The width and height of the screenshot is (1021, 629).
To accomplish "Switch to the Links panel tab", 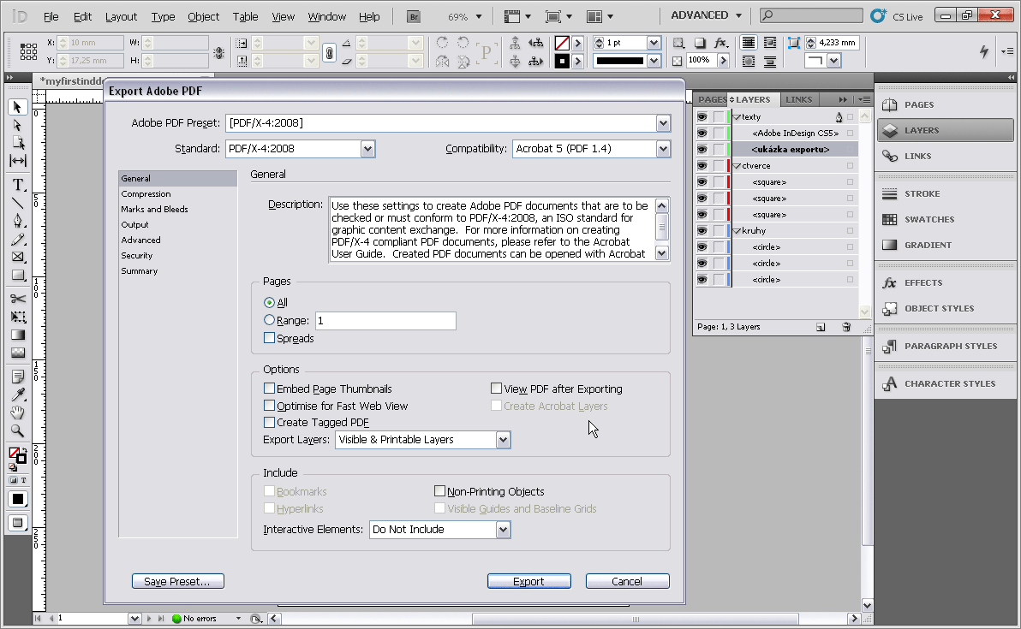I will coord(798,99).
